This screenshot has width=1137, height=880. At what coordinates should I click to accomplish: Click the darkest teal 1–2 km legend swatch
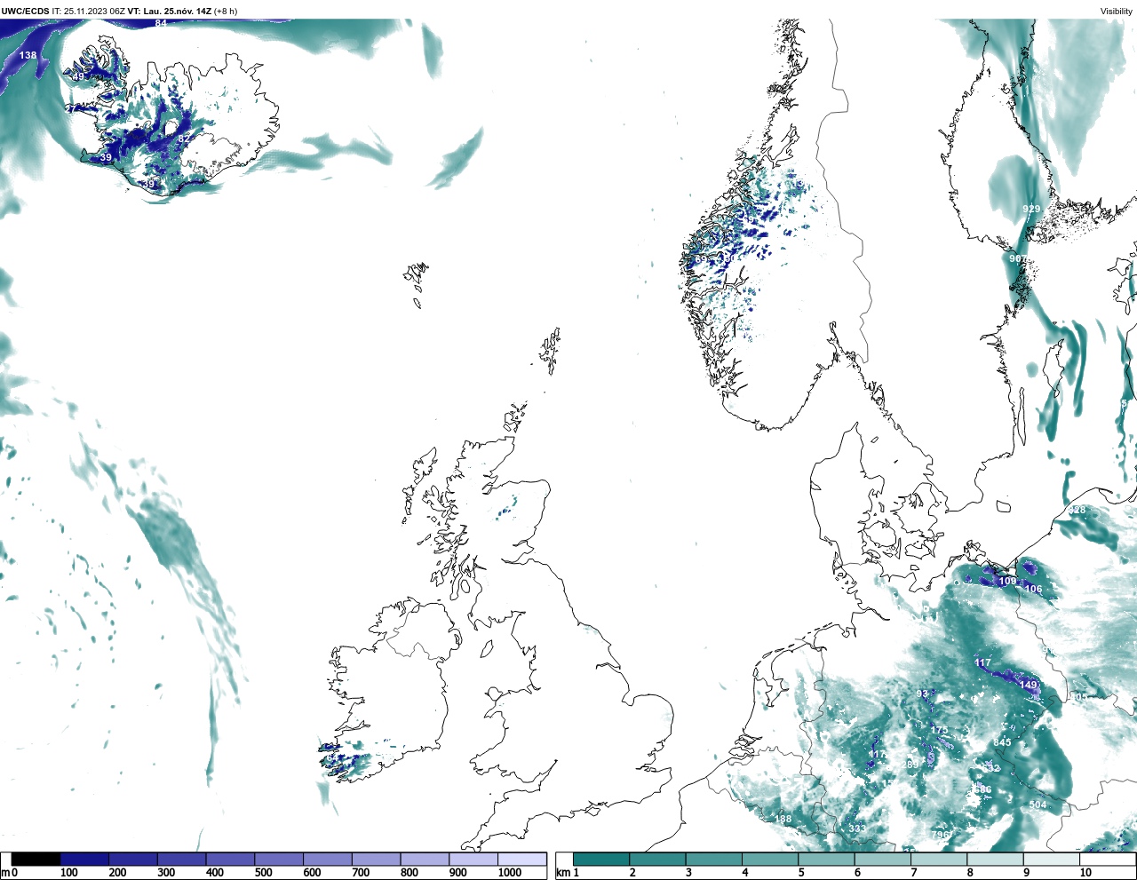pos(601,860)
